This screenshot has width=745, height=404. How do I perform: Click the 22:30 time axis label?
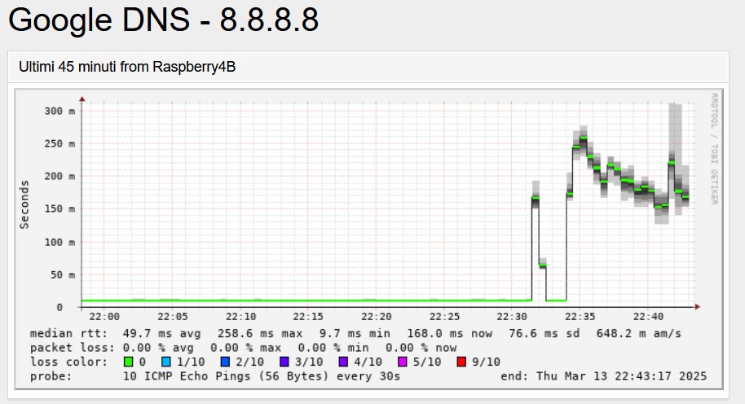pos(512,317)
